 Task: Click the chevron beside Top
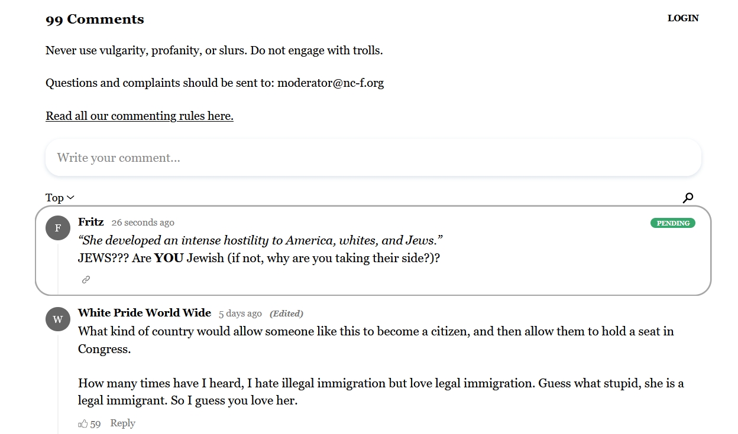click(x=71, y=198)
